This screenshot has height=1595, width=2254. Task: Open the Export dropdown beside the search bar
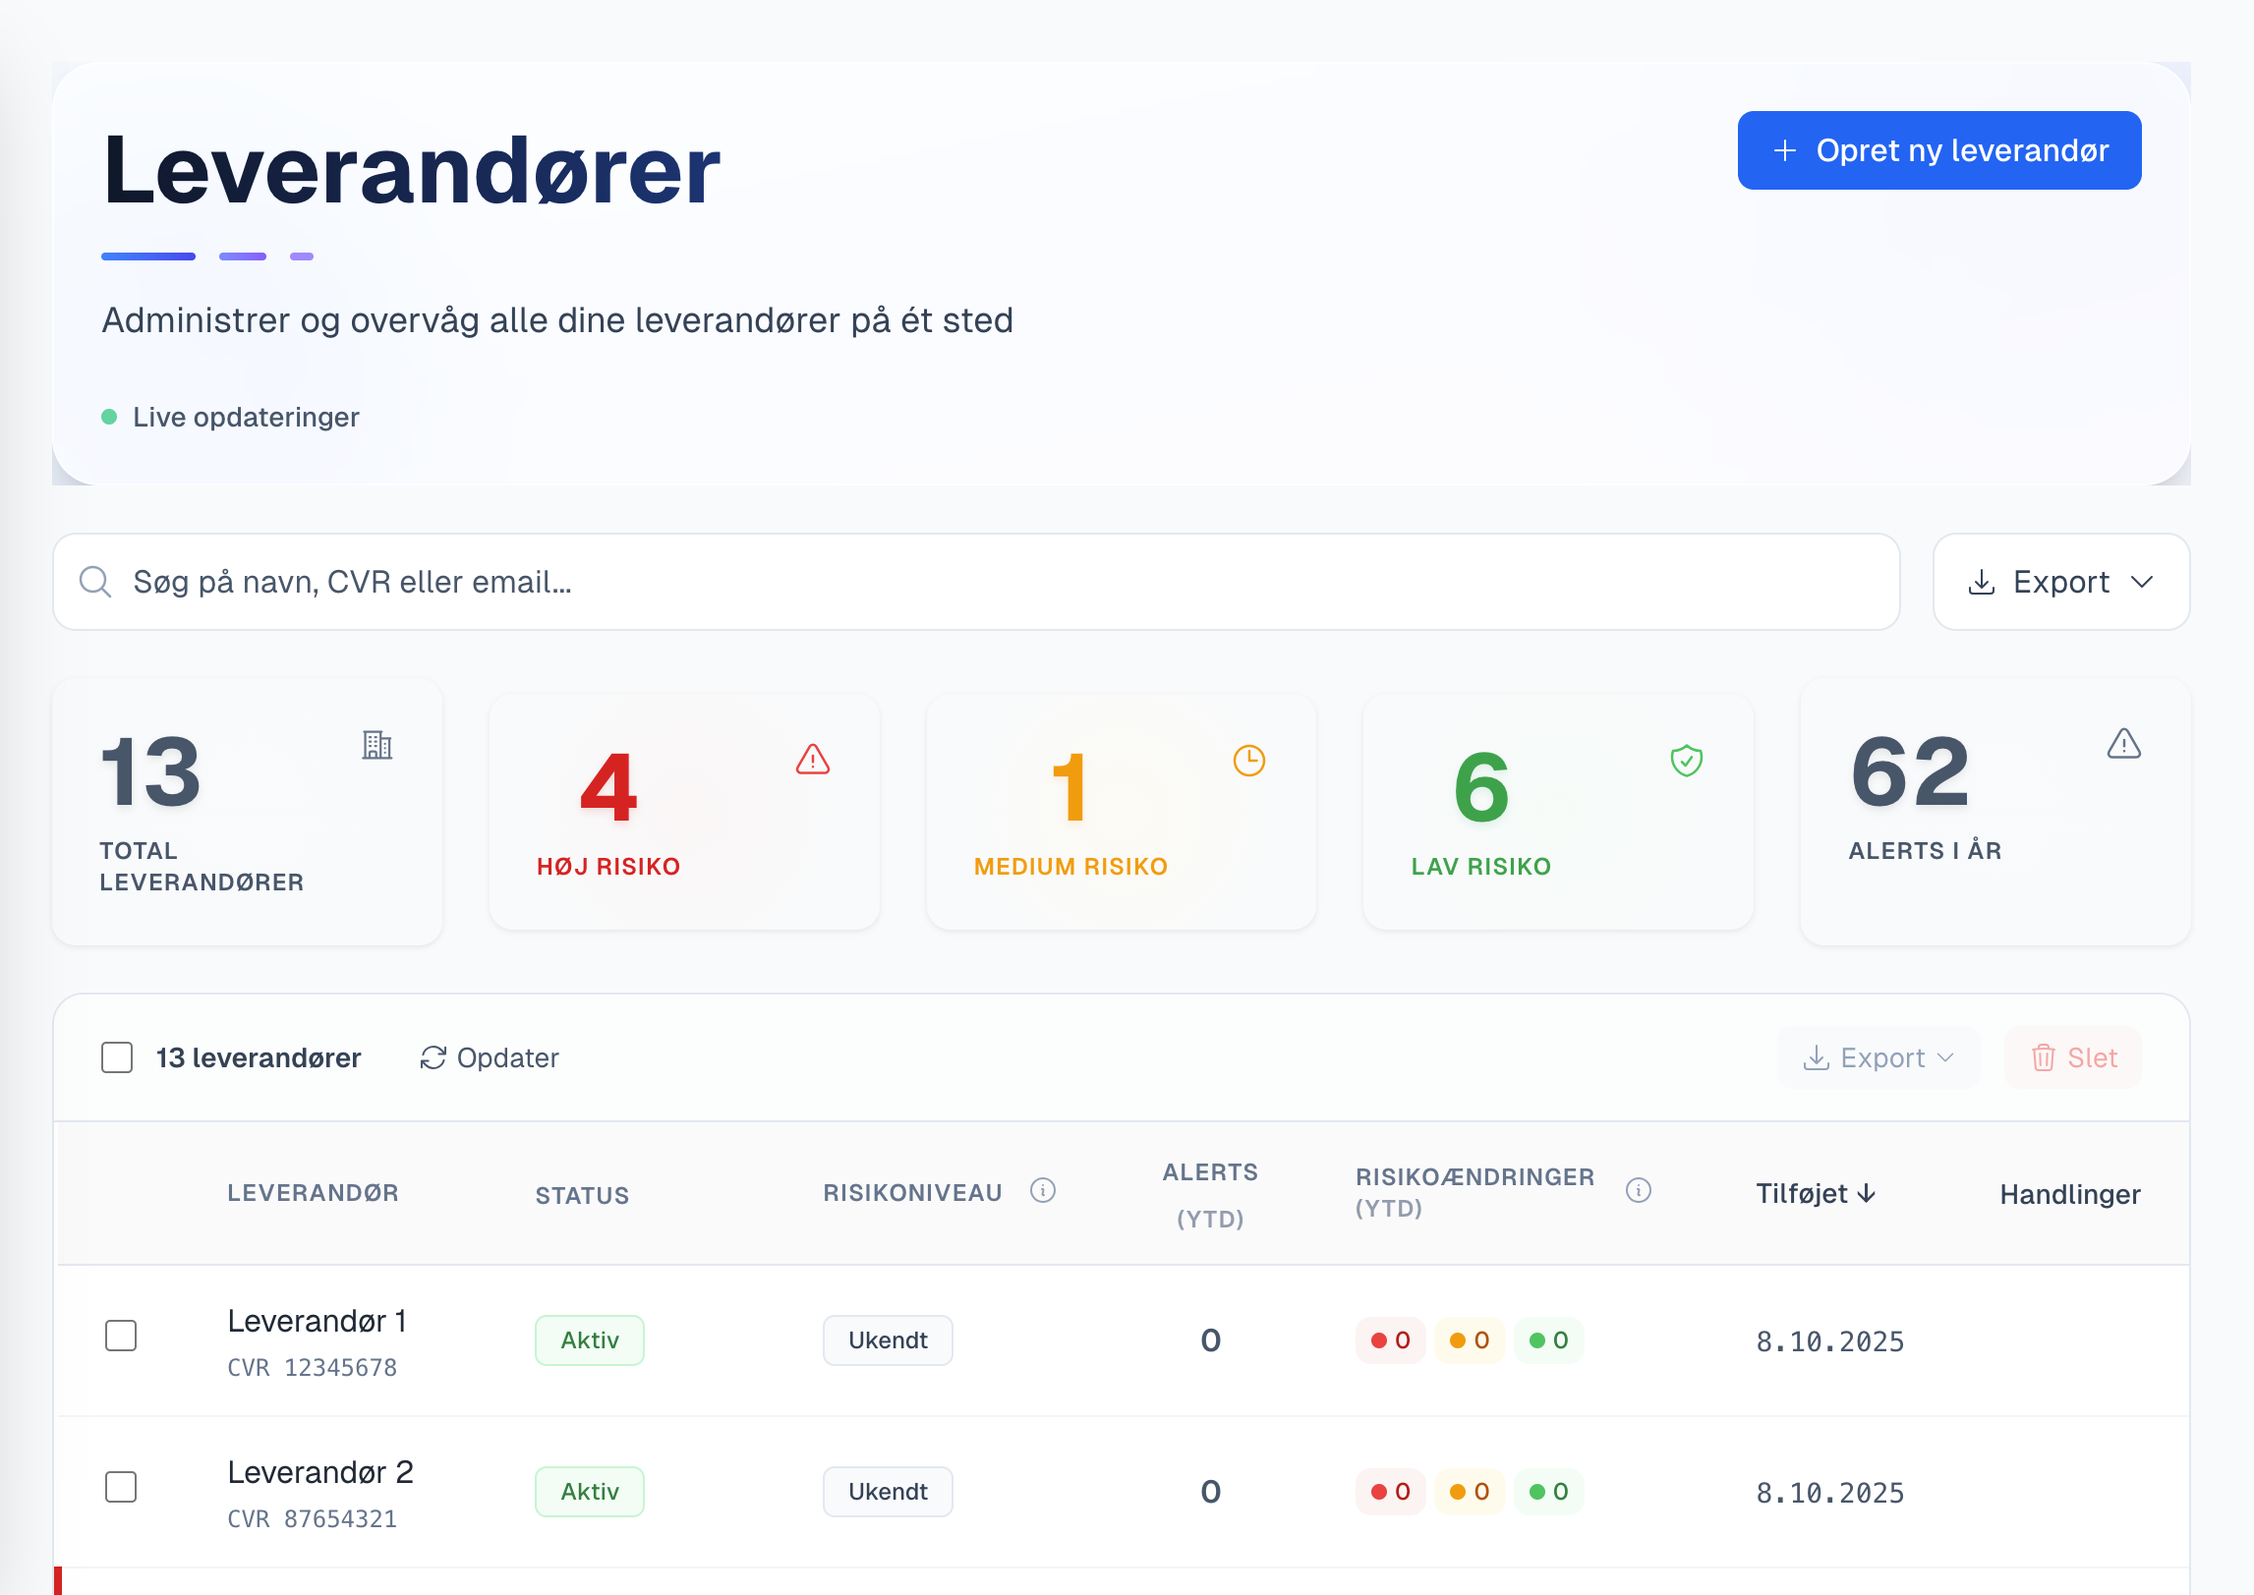pyautogui.click(x=2060, y=581)
